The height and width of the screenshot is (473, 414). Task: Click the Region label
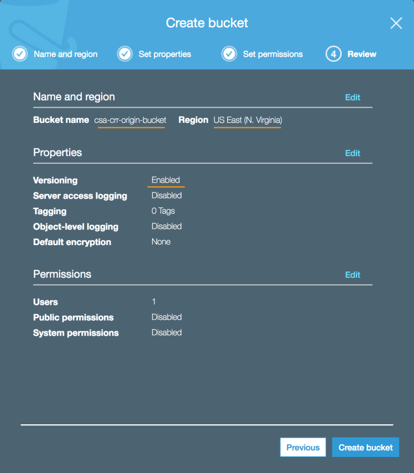193,120
